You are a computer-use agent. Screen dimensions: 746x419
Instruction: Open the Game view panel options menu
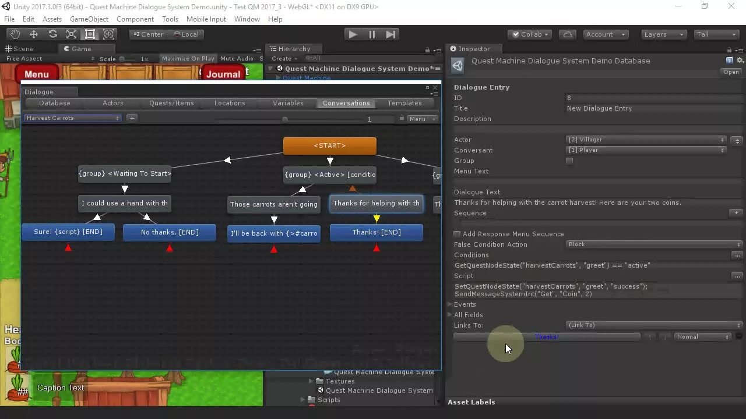pyautogui.click(x=257, y=50)
